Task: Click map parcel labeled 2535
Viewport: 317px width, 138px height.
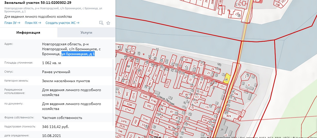Action: [x=121, y=126]
